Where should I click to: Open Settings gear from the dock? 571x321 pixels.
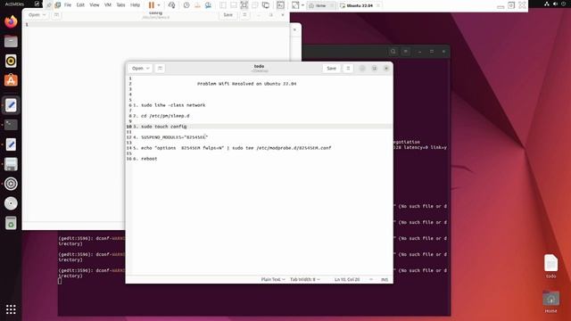(x=11, y=184)
